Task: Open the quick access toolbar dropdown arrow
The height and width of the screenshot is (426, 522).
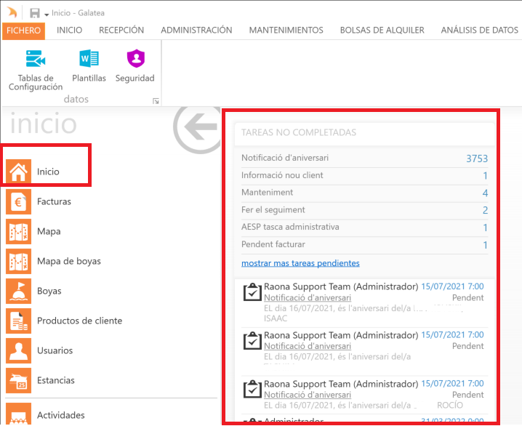Action: (47, 14)
